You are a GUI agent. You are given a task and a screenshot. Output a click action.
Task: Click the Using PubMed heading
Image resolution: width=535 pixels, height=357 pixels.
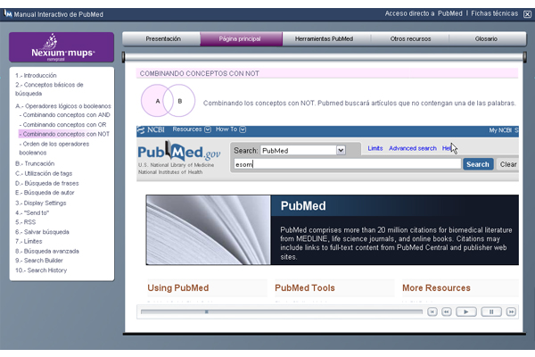[178, 287]
